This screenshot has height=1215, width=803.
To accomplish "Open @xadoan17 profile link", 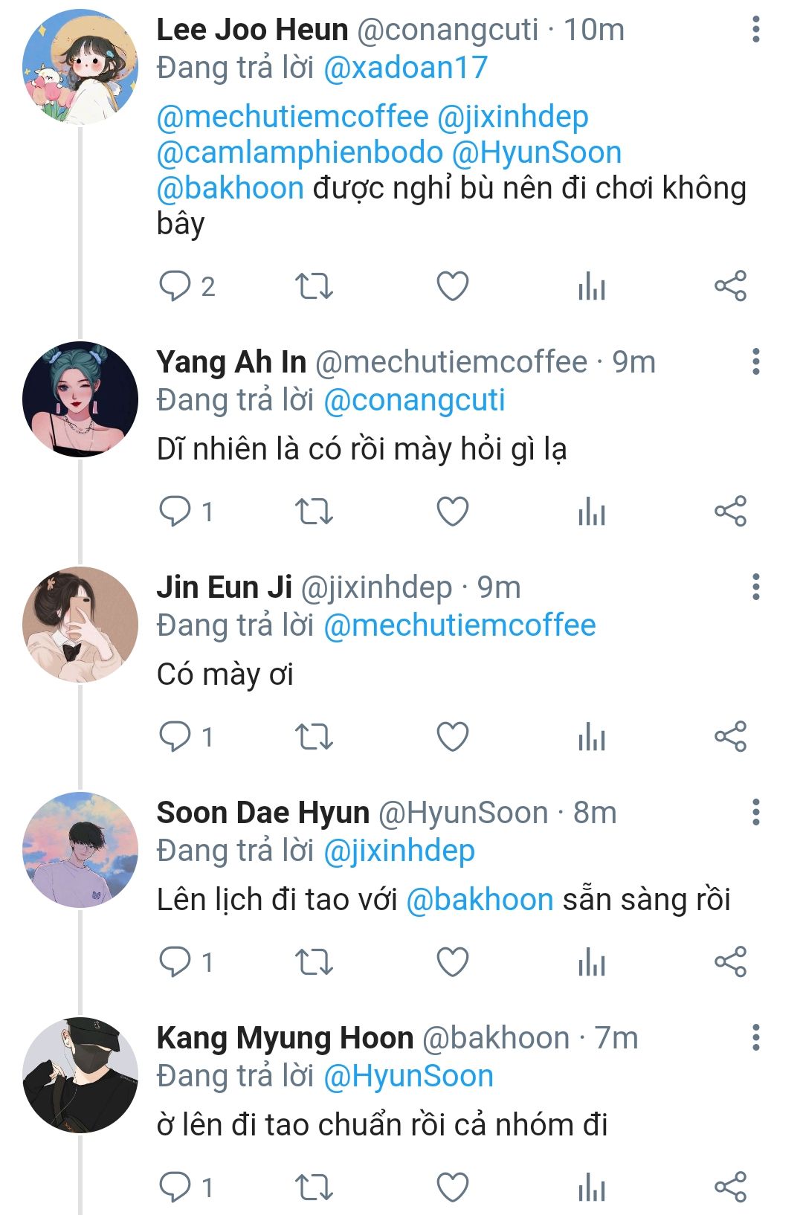I will 405,68.
